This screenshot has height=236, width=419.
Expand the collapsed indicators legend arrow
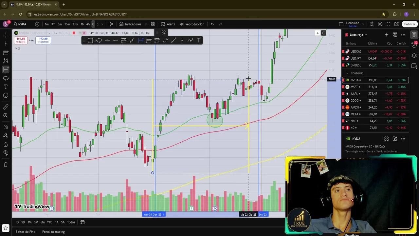pos(16,48)
